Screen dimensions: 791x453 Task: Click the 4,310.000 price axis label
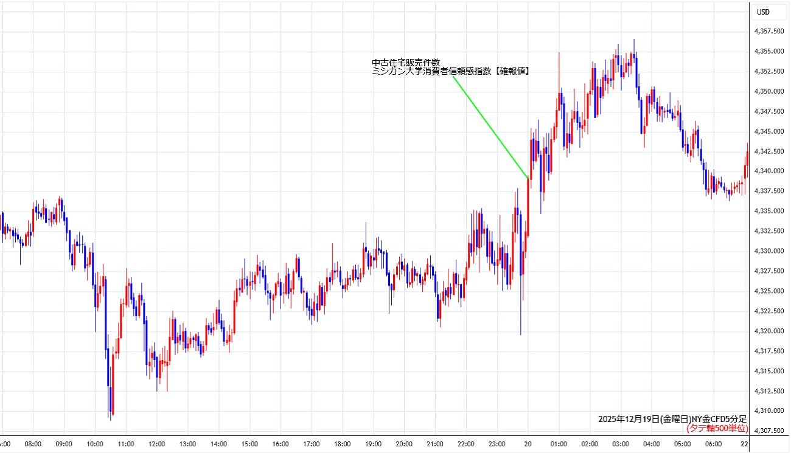[x=768, y=411]
